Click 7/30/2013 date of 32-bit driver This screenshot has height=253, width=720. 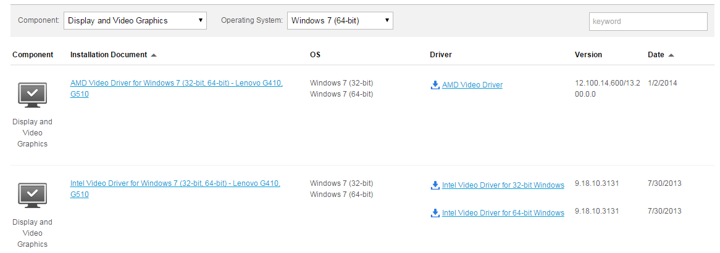pos(665,183)
